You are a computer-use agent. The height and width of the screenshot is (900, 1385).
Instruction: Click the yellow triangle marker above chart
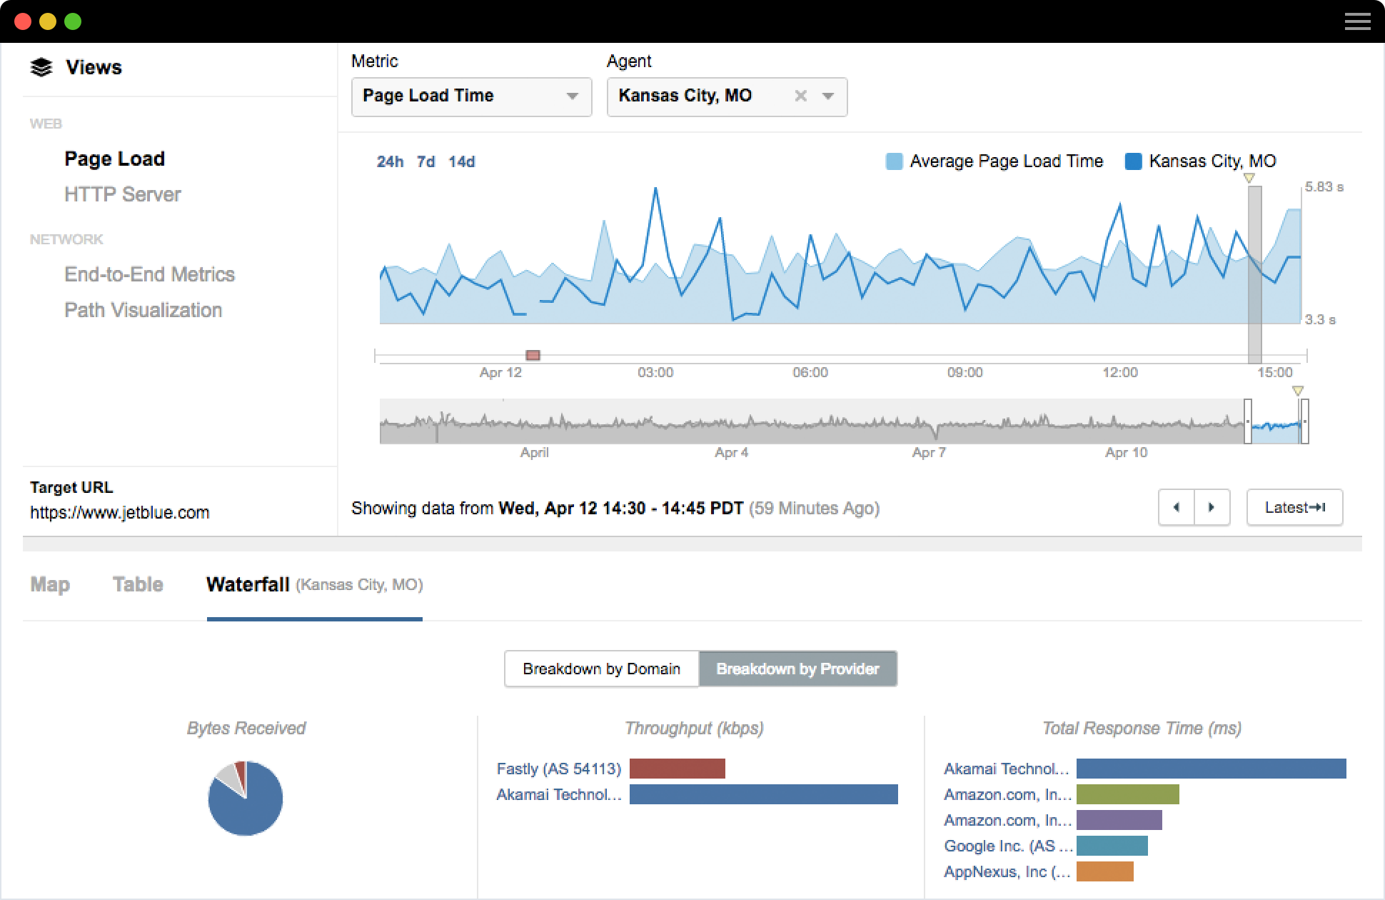tap(1249, 178)
